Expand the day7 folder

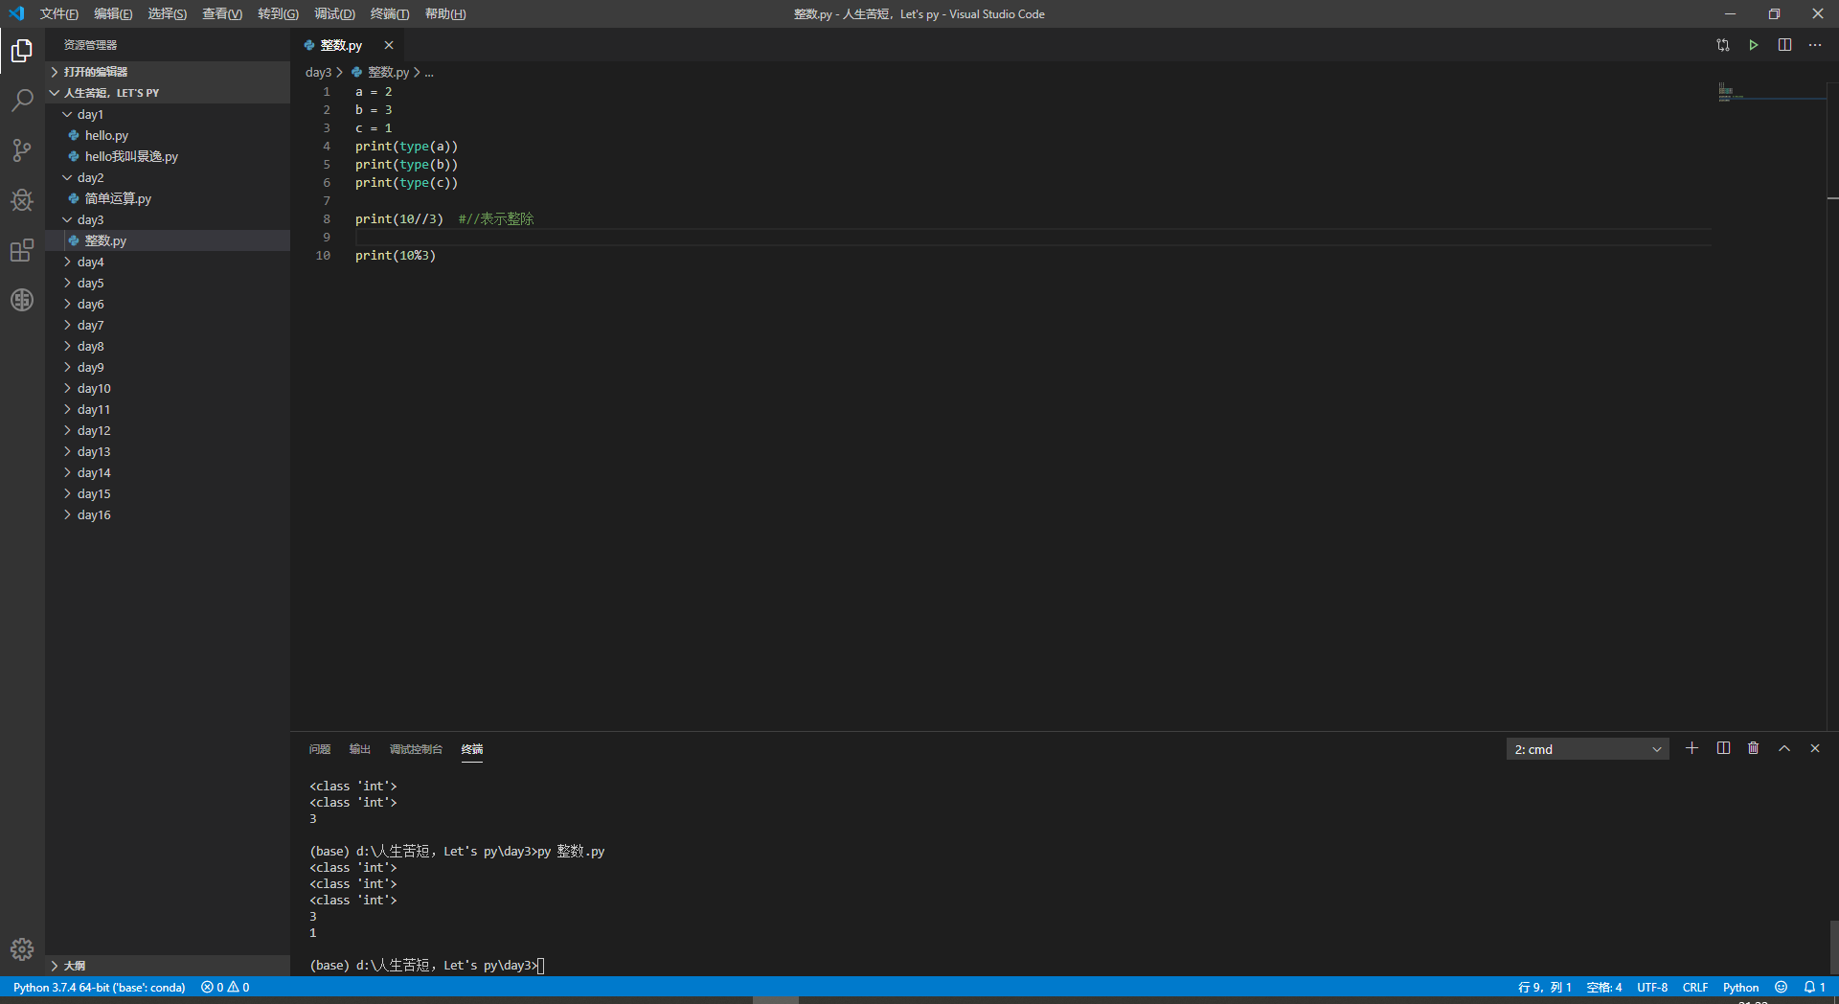tap(90, 325)
